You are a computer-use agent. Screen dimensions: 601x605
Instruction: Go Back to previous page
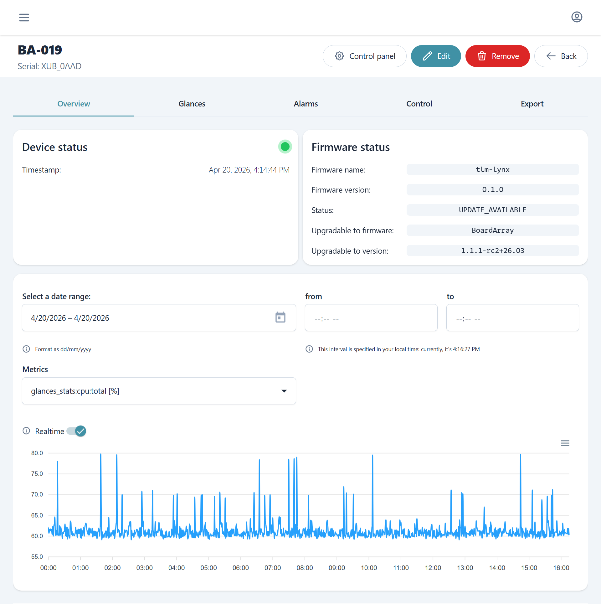[x=561, y=56]
